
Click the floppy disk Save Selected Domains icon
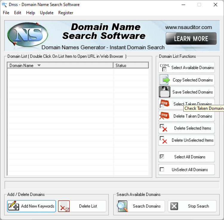[x=165, y=92]
